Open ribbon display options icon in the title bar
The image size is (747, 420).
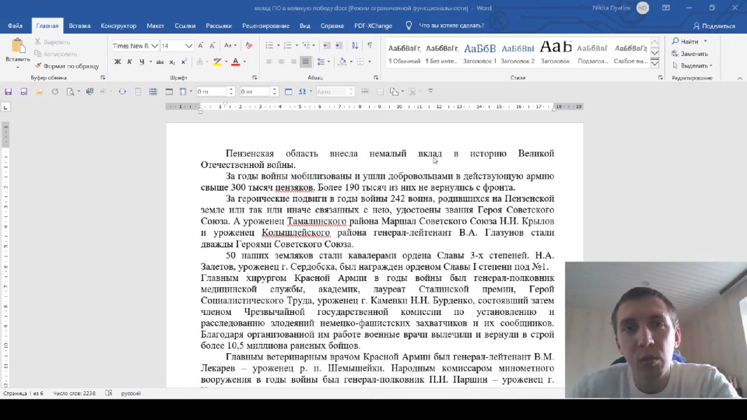[666, 8]
